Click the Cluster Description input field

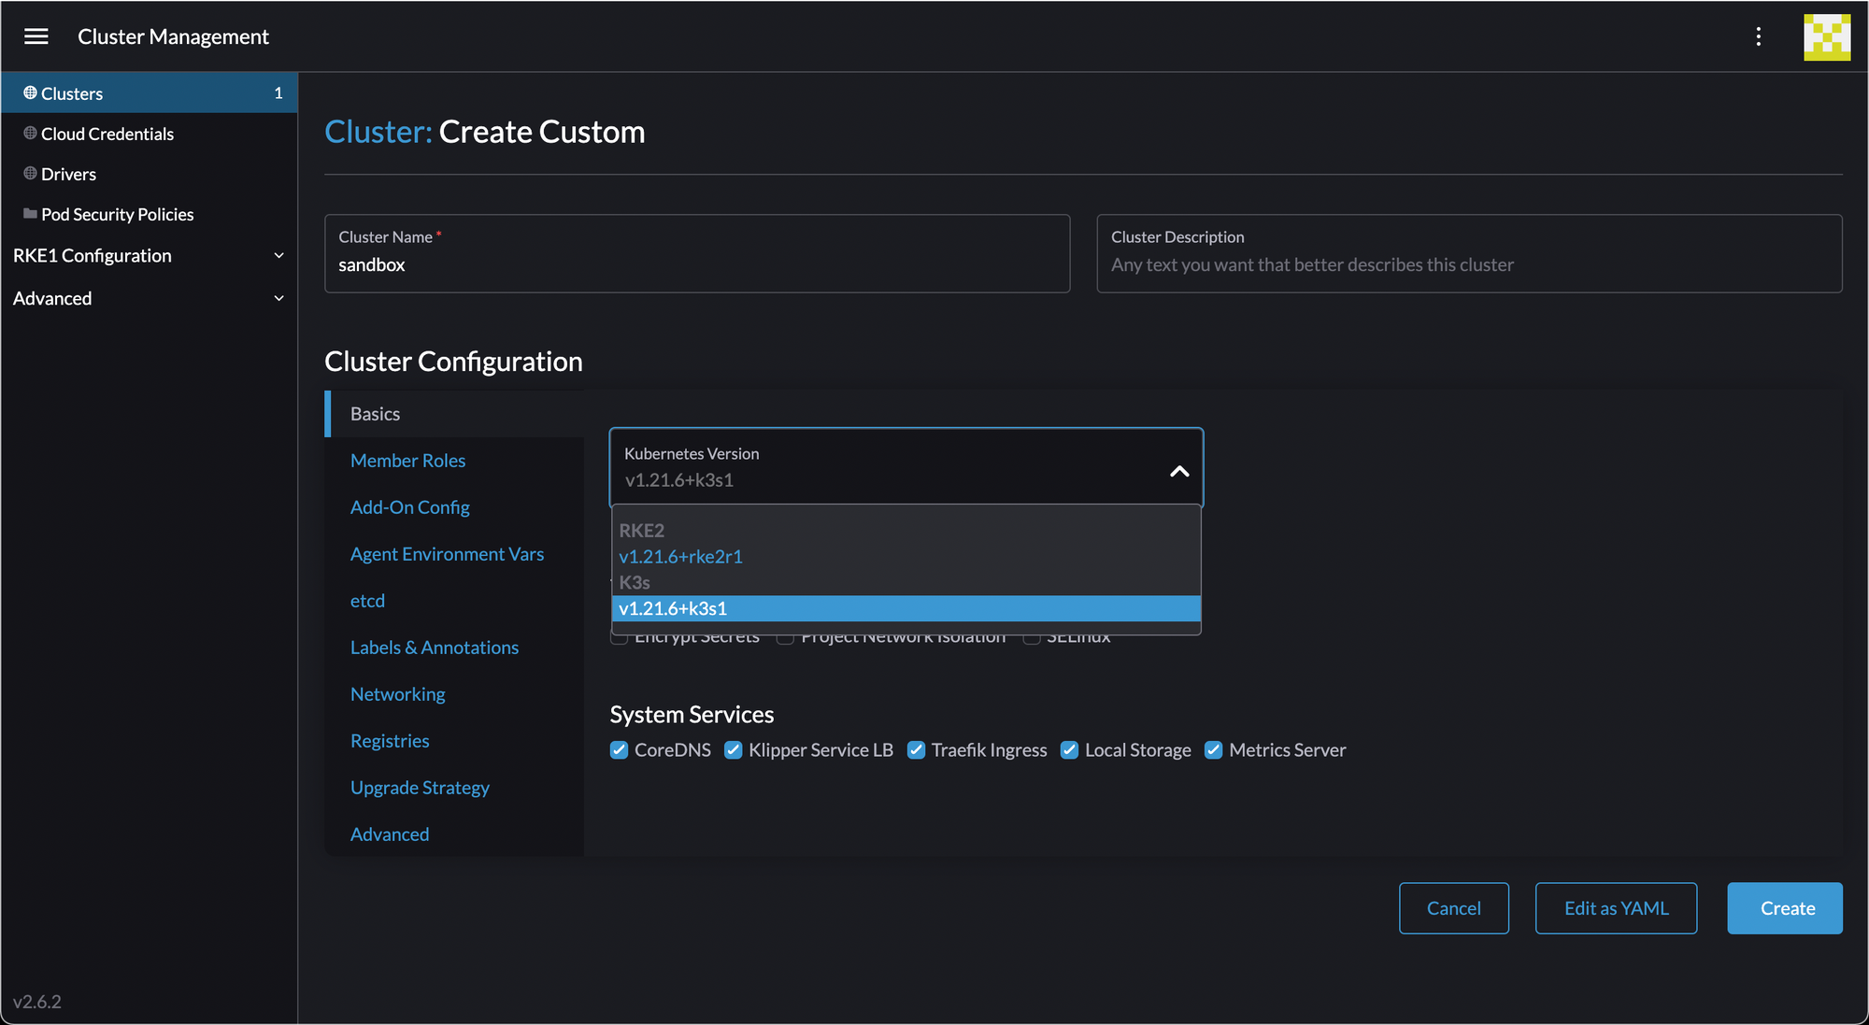[x=1468, y=264]
